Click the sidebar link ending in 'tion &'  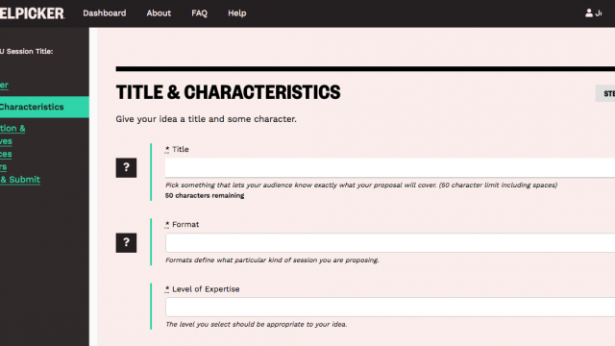(12, 128)
